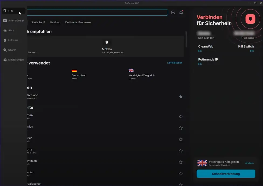Switch to the MultiHop tab
This screenshot has height=186, width=263.
(55, 22)
